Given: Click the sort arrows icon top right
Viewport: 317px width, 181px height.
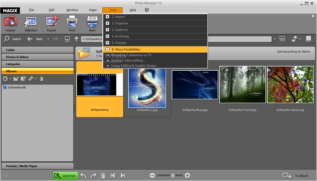Looking at the screenshot, I should point(294,39).
